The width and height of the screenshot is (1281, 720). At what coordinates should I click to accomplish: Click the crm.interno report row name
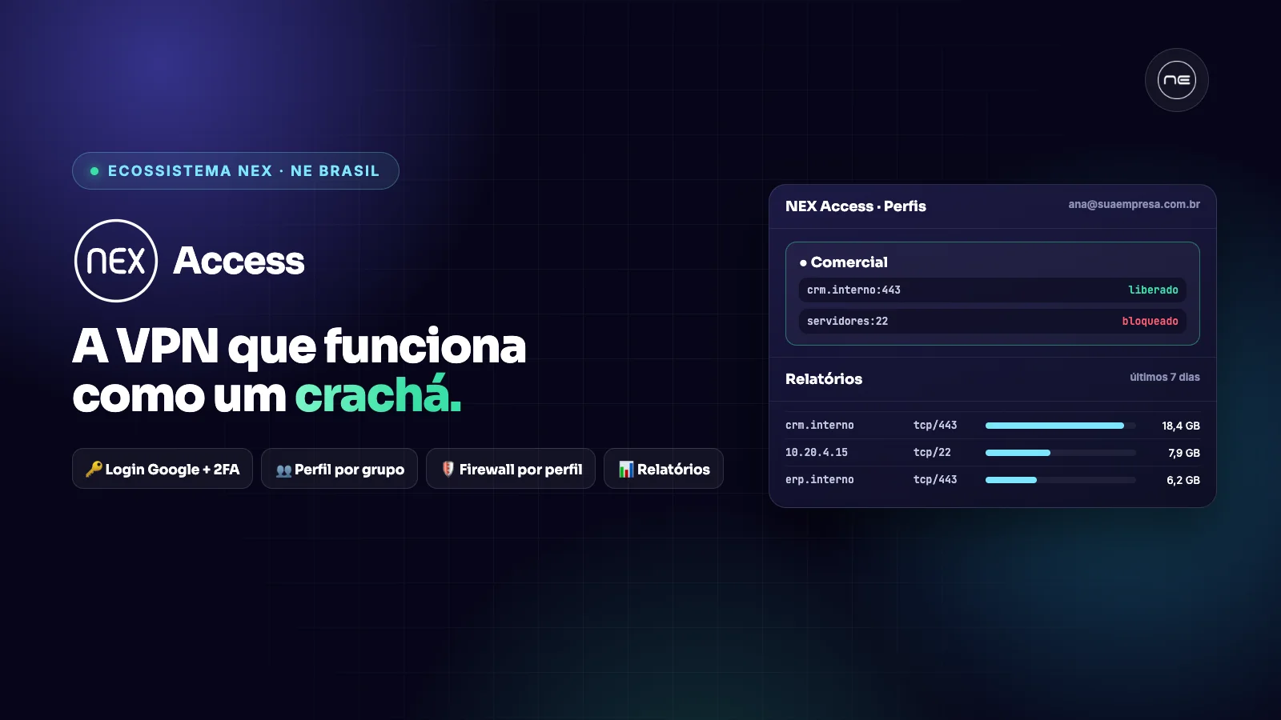tap(820, 426)
